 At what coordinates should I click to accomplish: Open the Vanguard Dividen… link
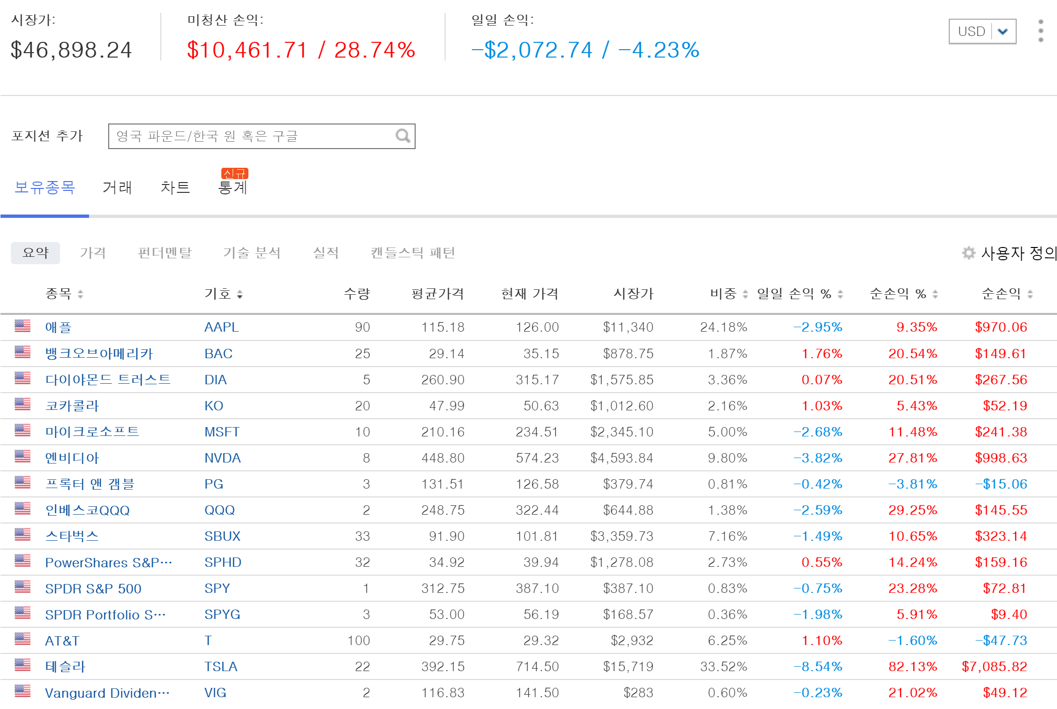[x=107, y=693]
